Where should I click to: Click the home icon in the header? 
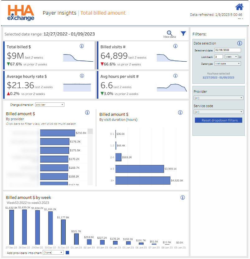coord(239,7)
